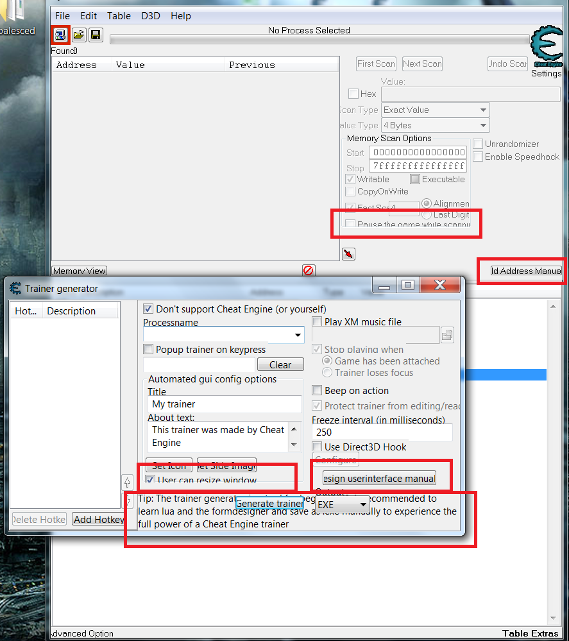Screen dimensions: 569x641
Task: Click the Previous column header
Action: pos(282,65)
